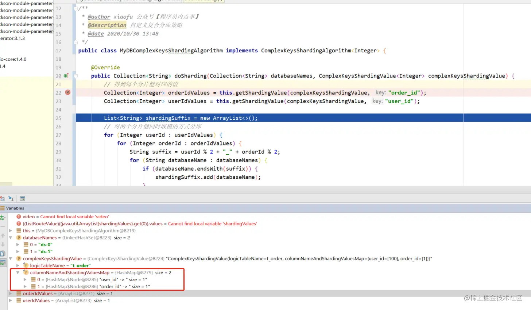The image size is (531, 310).
Task: Click the breakpoint icon on line 22
Action: click(x=67, y=92)
